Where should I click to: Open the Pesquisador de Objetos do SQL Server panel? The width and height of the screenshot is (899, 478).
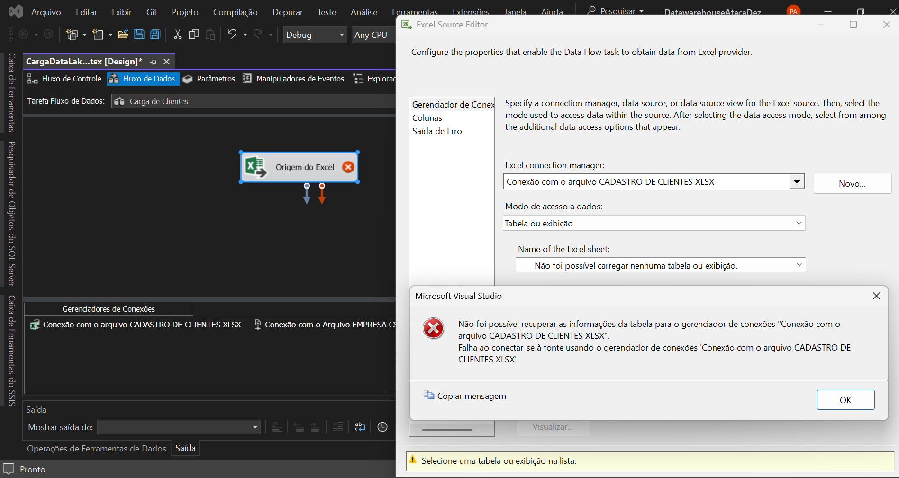point(12,214)
